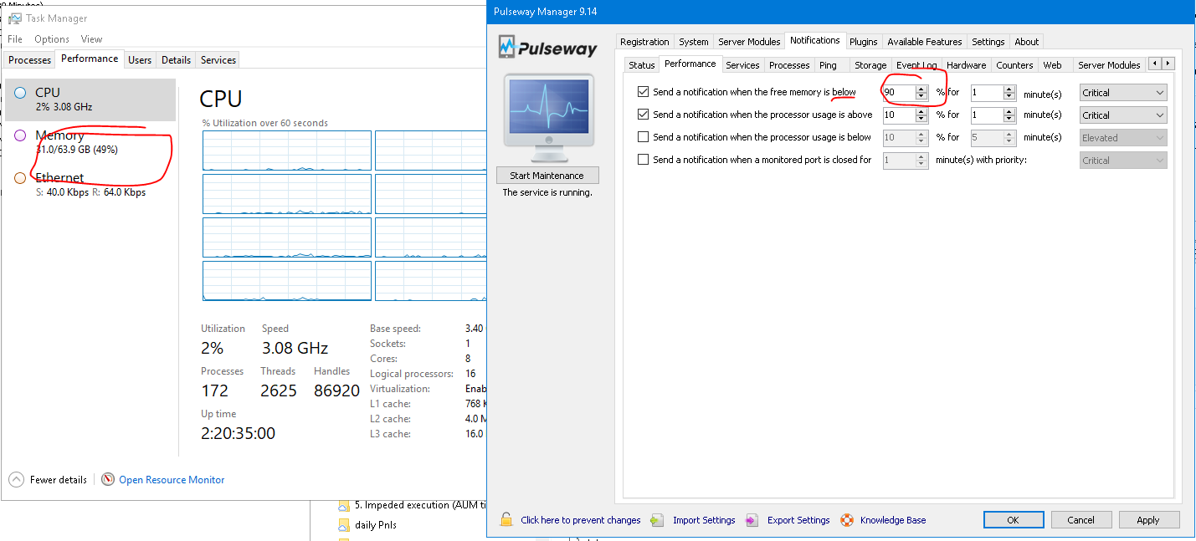
Task: Open priority dropdown for free memory notification
Action: [1123, 93]
